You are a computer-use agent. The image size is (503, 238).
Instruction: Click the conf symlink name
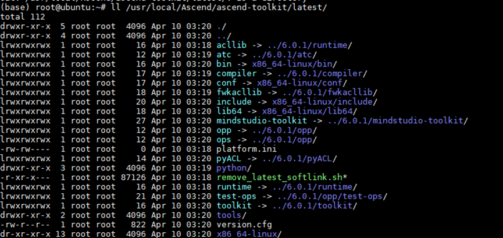(226, 83)
